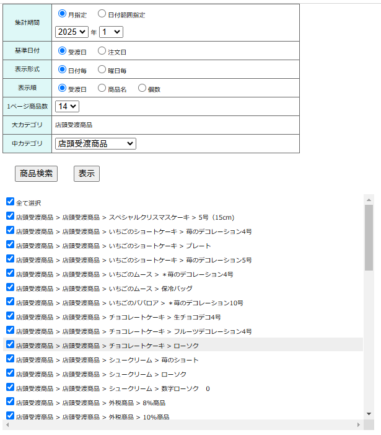
Task: Click the 商品検索 button
Action: tap(36, 173)
